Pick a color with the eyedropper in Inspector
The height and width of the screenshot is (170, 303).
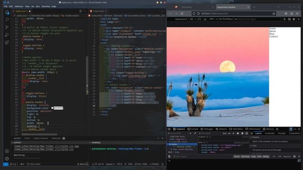(x=195, y=133)
